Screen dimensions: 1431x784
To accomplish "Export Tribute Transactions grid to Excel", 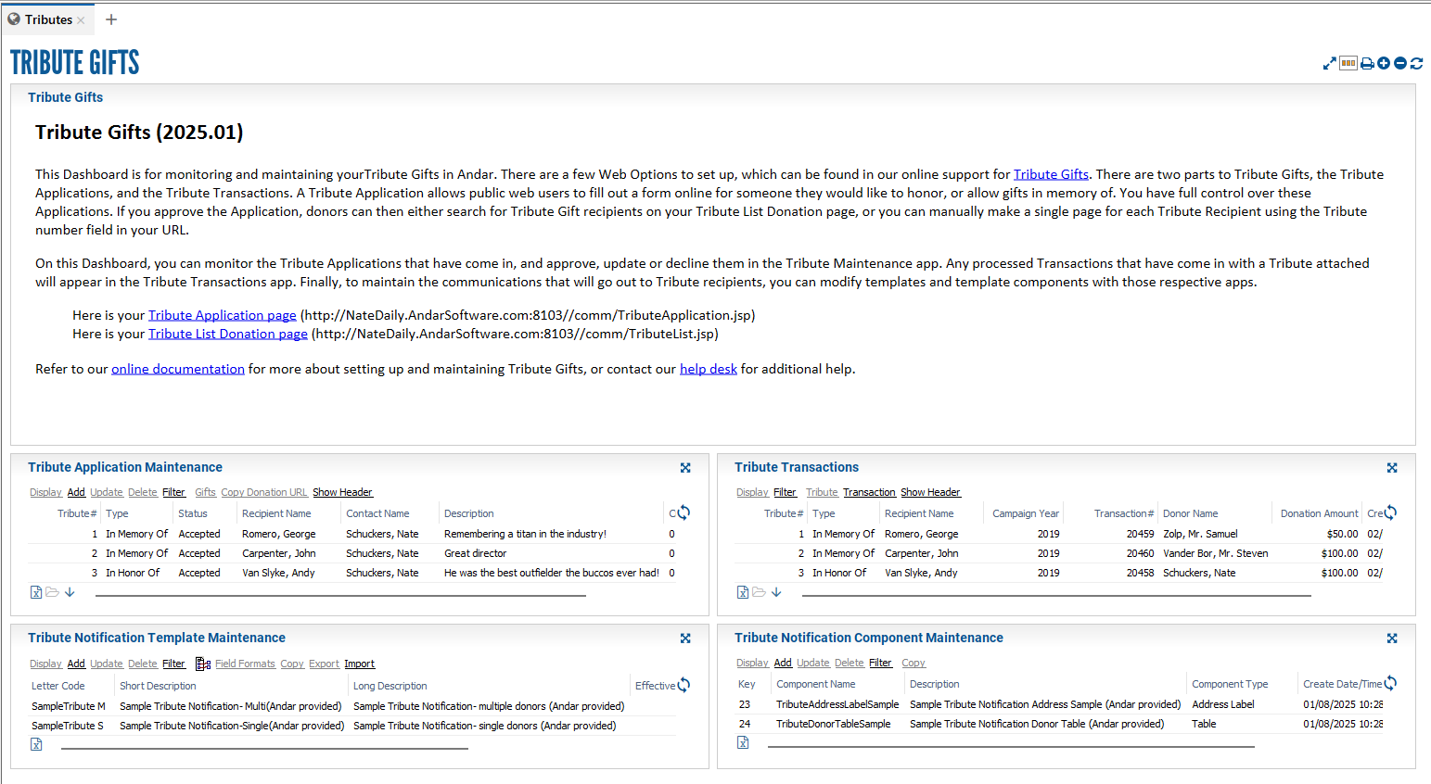I will click(x=743, y=592).
